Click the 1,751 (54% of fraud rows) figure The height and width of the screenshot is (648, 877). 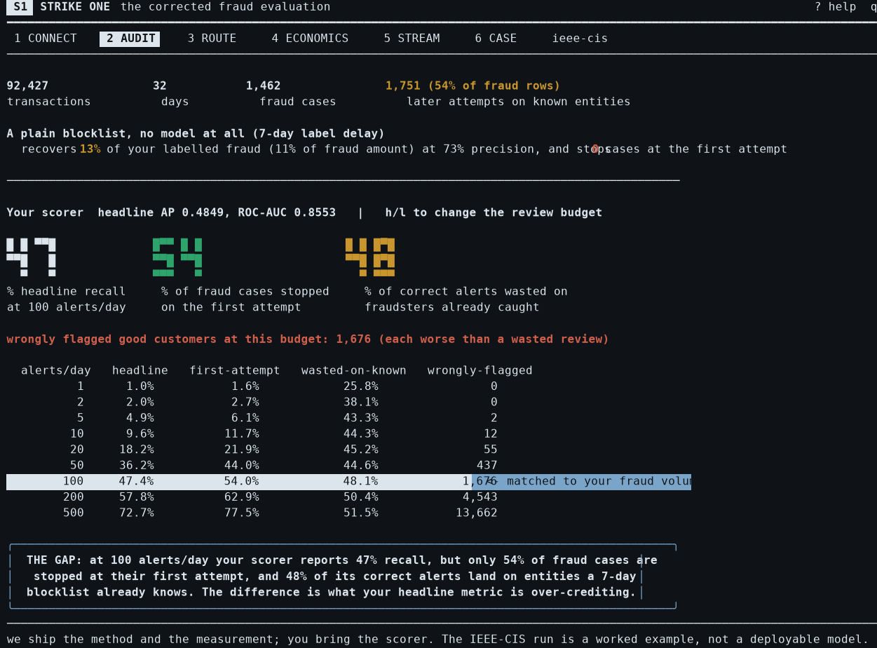[473, 86]
